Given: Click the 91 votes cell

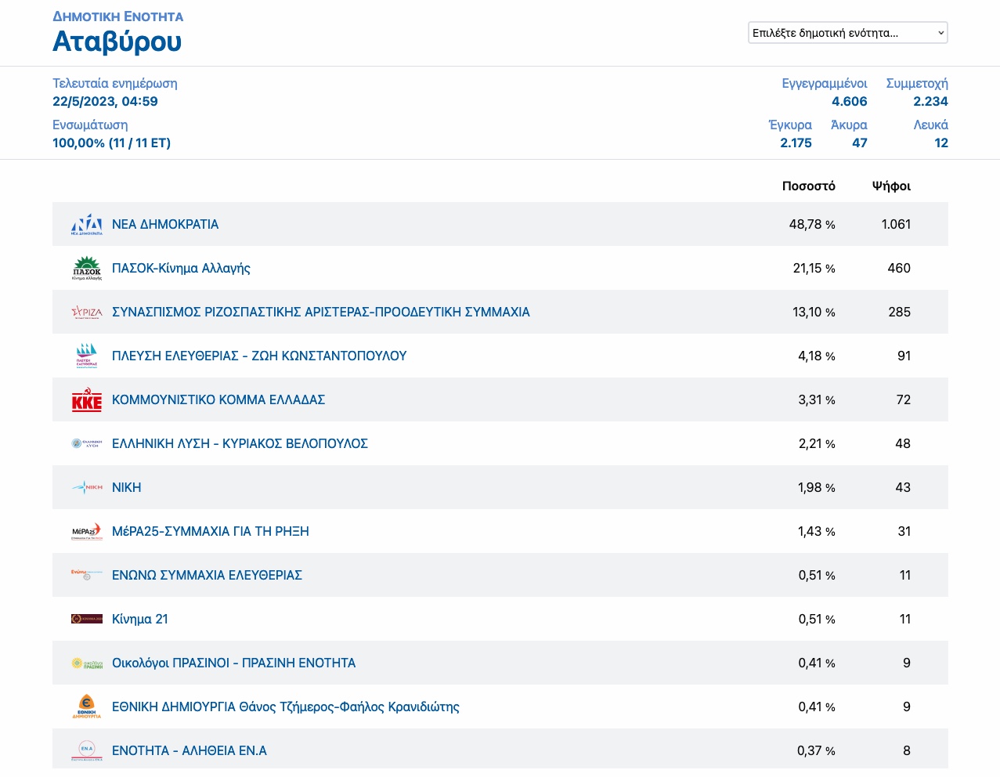Looking at the screenshot, I should coord(904,356).
